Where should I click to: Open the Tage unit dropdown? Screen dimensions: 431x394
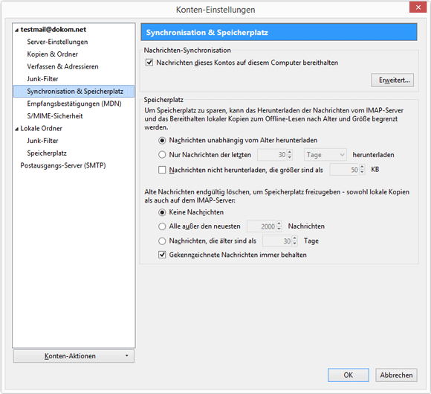click(x=325, y=155)
